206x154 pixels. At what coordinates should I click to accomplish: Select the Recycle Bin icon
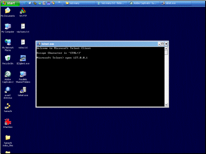coord(8,60)
